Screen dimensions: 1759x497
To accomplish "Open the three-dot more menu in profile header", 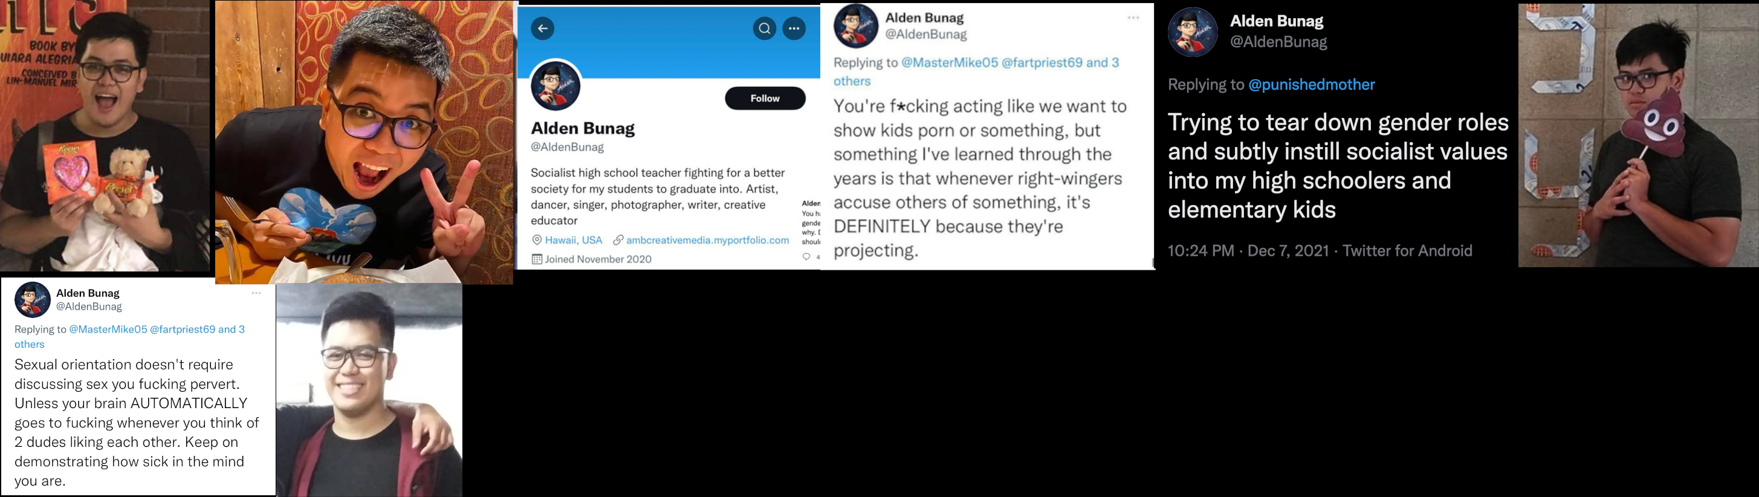I will click(x=794, y=28).
